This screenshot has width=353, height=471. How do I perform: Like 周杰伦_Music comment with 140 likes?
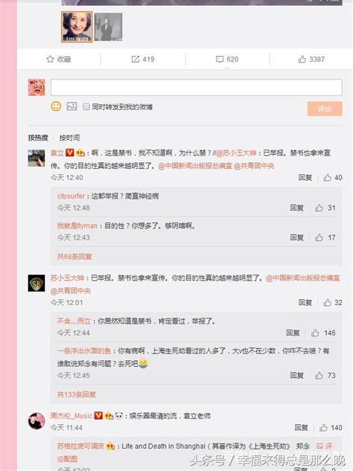[323, 427]
